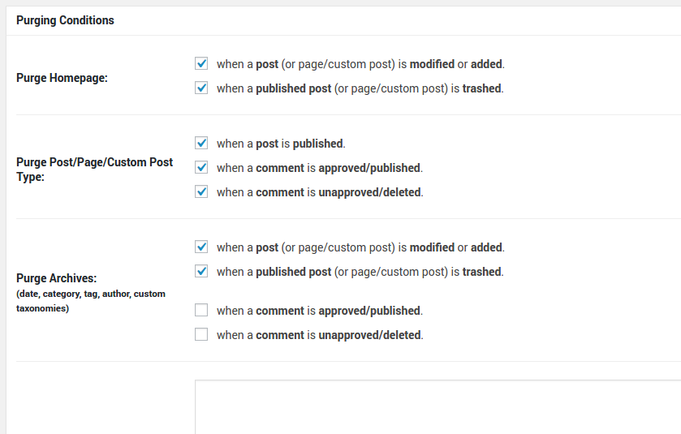Screen dimensions: 681x434
Task: Toggle Purge Post checkbox for comment approved/published
Action: tap(201, 167)
